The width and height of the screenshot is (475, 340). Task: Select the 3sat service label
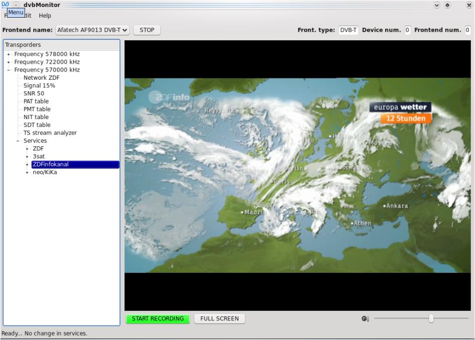click(x=39, y=157)
